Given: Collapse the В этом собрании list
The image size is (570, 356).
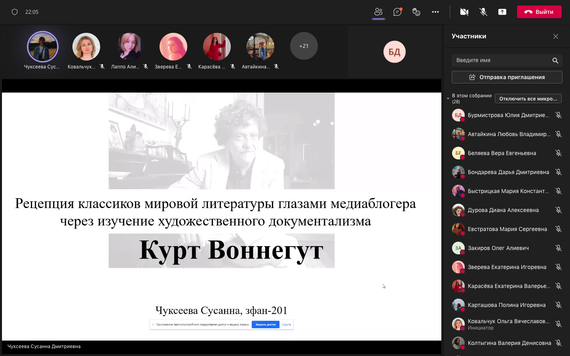Looking at the screenshot, I should (x=448, y=98).
